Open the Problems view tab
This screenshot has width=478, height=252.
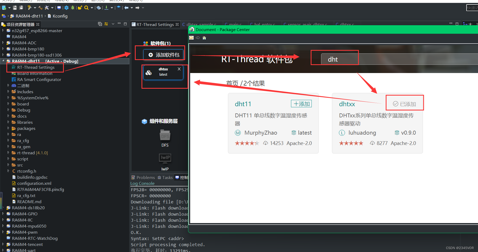tap(146, 177)
